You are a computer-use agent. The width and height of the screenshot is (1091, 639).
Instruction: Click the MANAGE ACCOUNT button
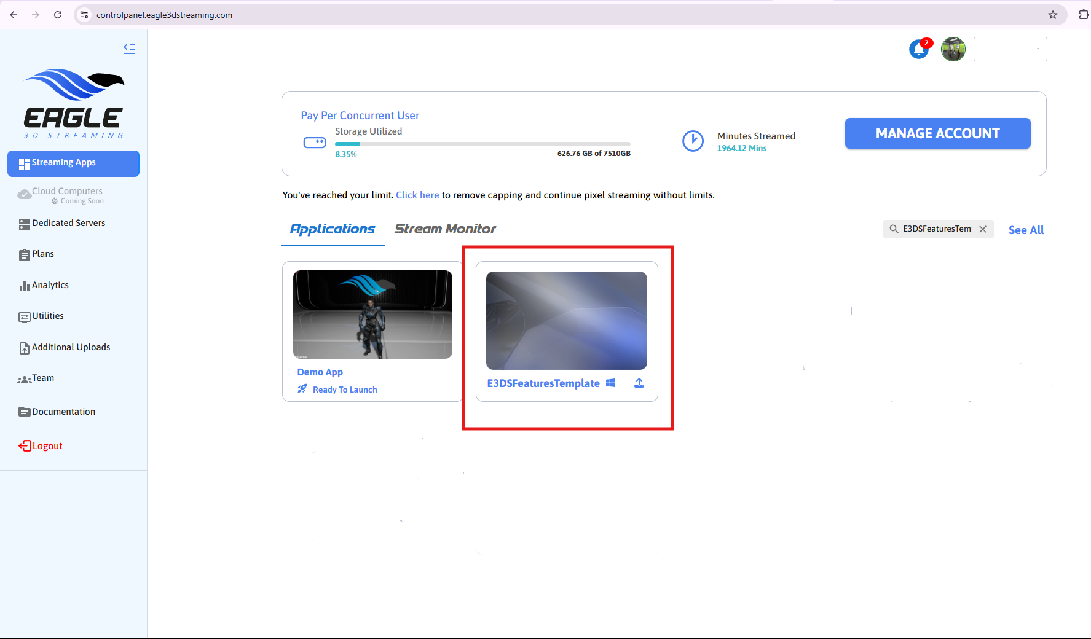pyautogui.click(x=937, y=133)
